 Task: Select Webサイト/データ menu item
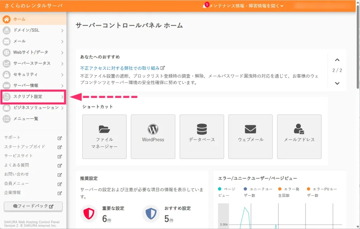click(x=33, y=52)
